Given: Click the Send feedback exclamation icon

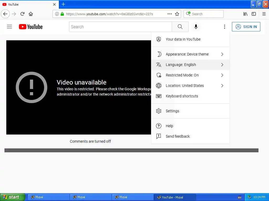Looking at the screenshot, I should [158, 136].
